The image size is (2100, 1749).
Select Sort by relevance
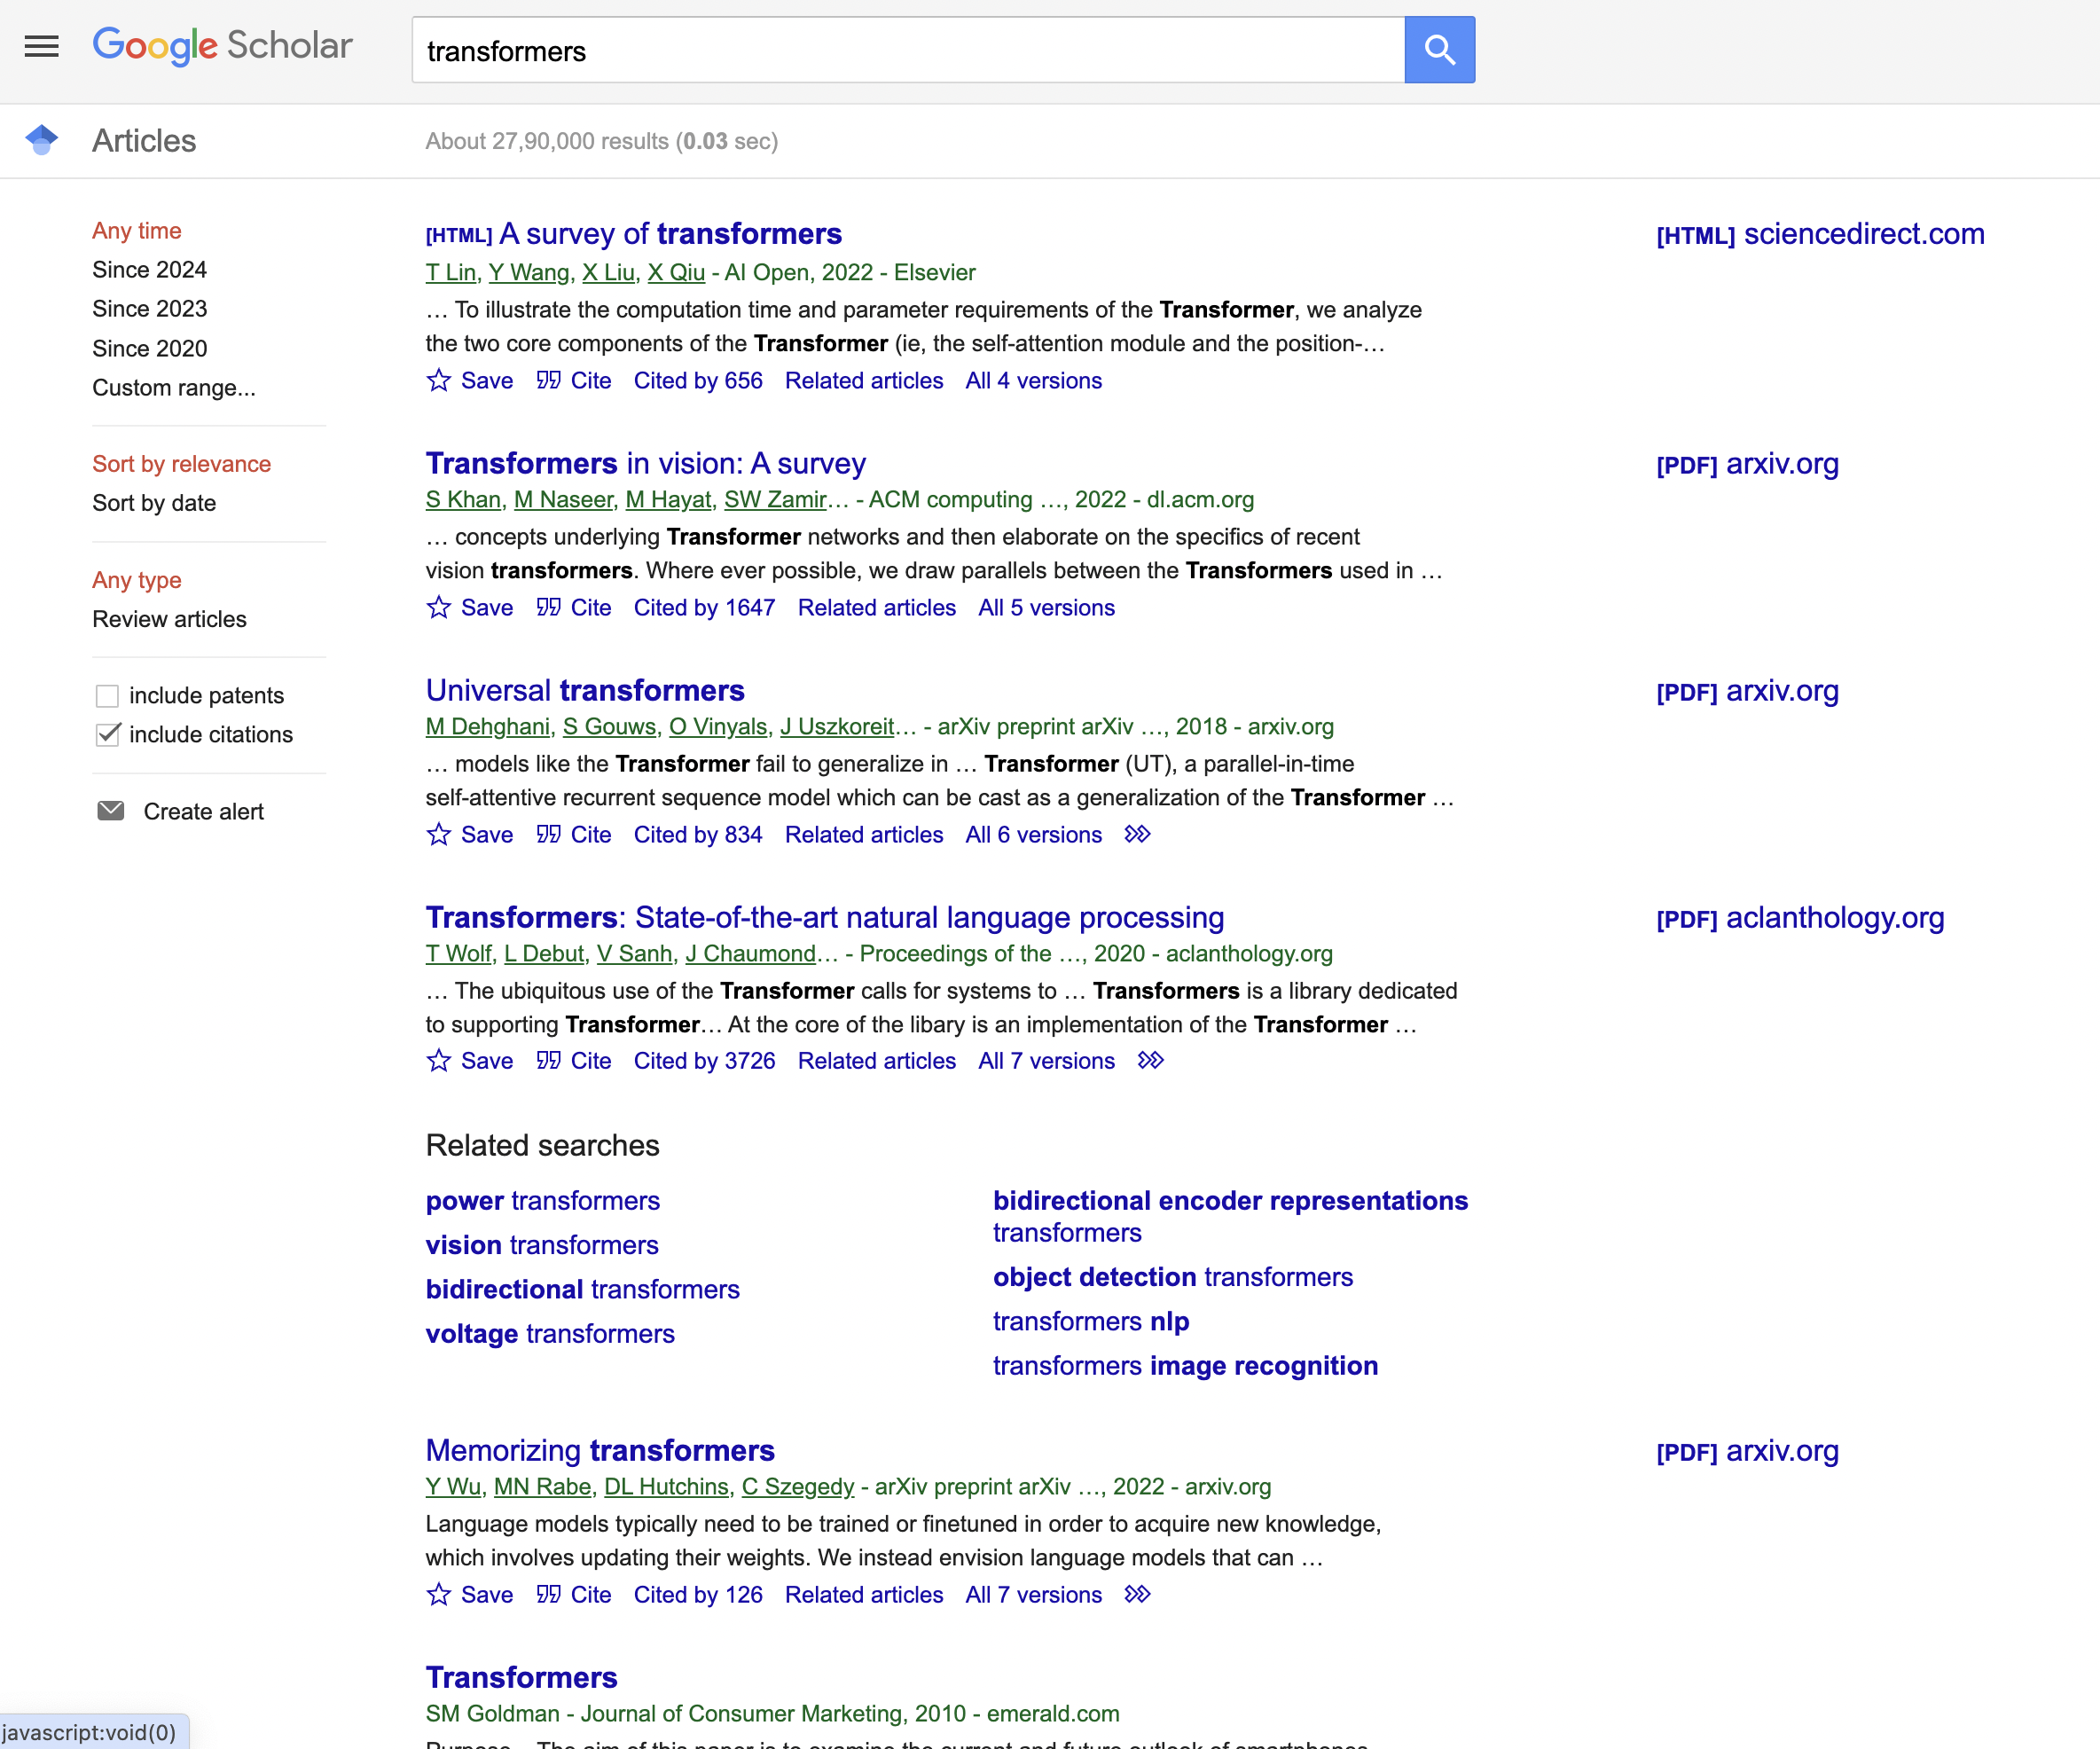pyautogui.click(x=181, y=464)
